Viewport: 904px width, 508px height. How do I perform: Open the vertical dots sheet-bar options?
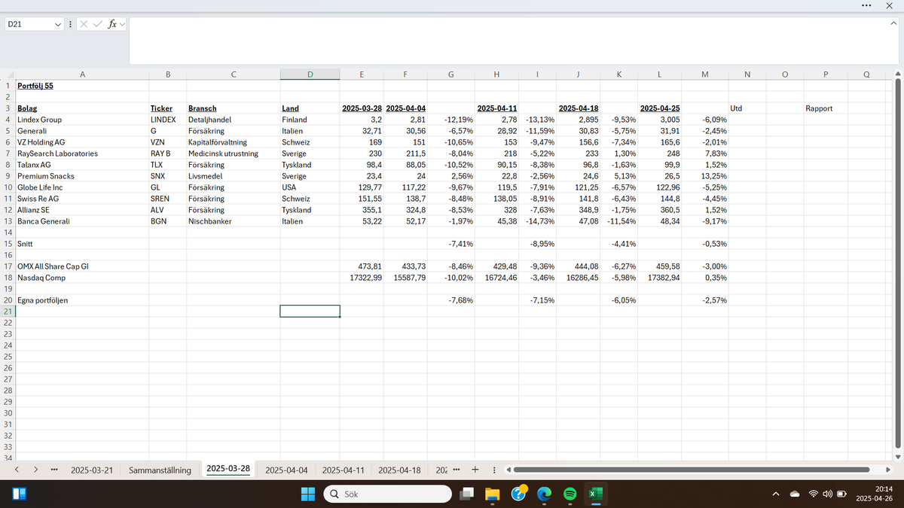click(493, 470)
